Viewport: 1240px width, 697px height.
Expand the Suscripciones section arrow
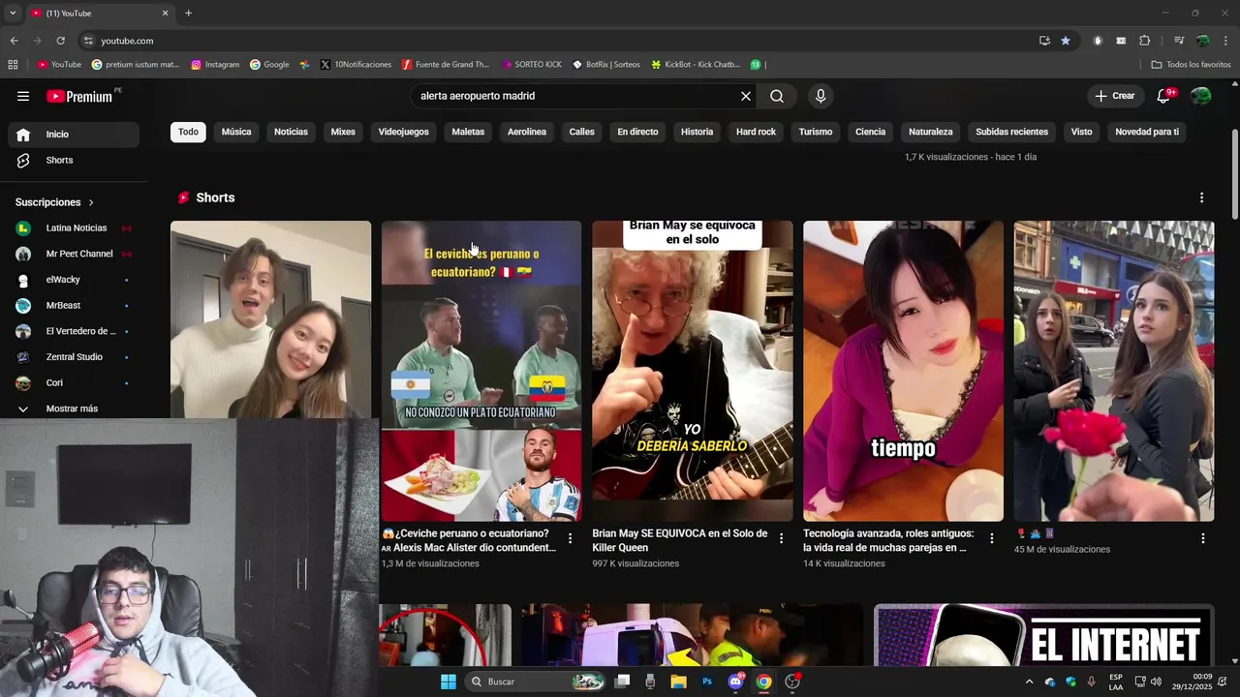point(91,202)
